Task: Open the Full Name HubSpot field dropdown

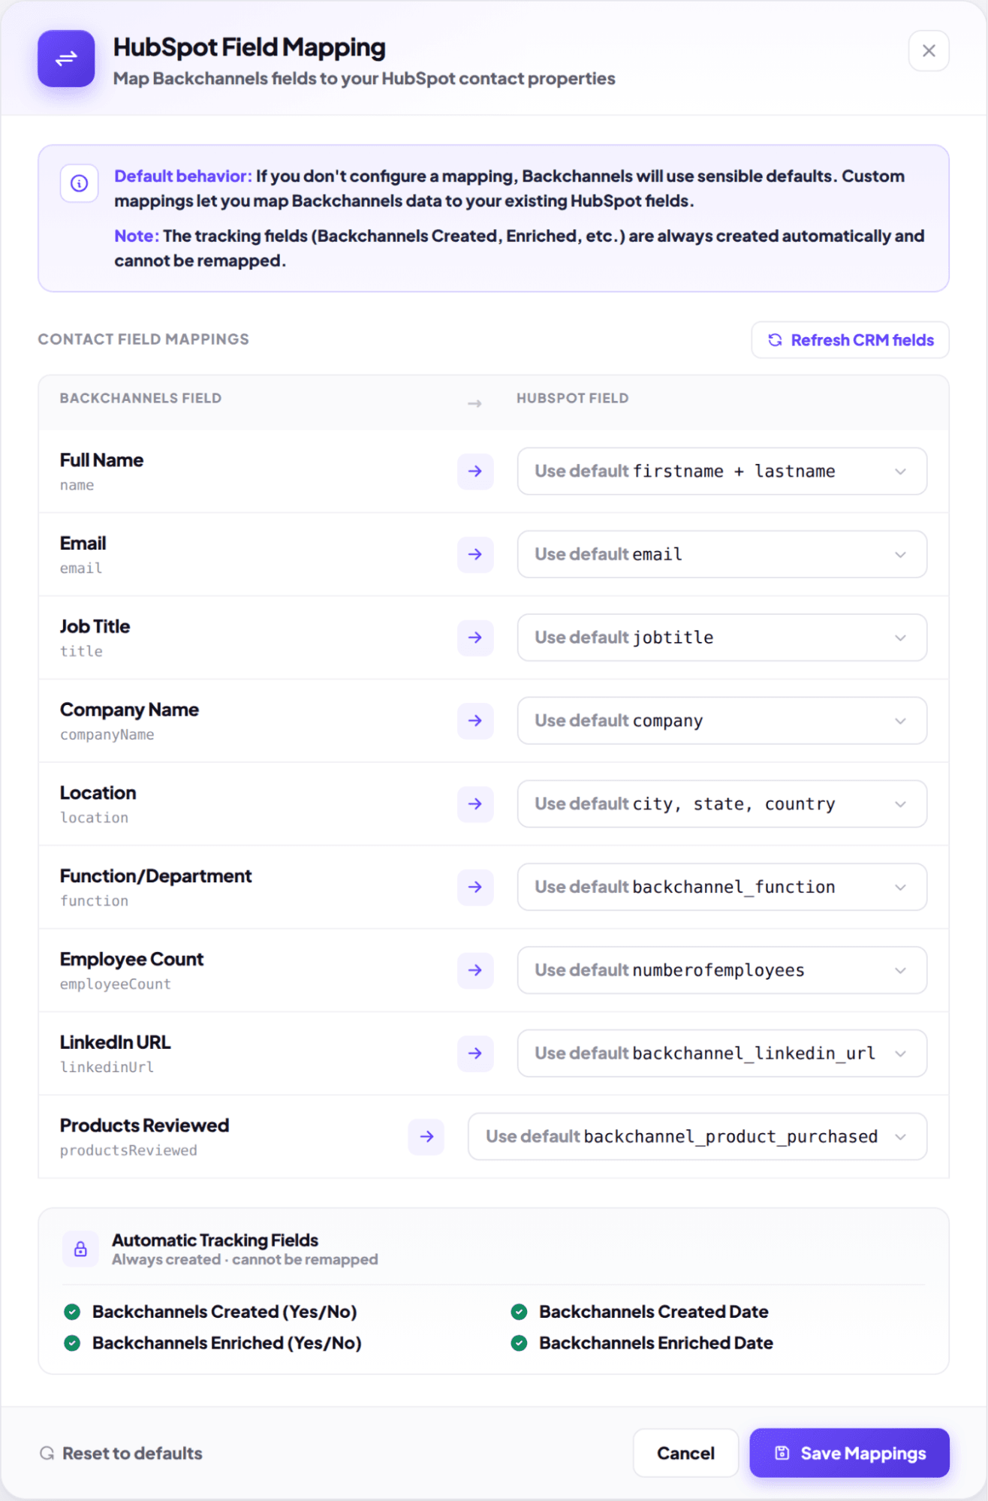Action: [x=721, y=472]
